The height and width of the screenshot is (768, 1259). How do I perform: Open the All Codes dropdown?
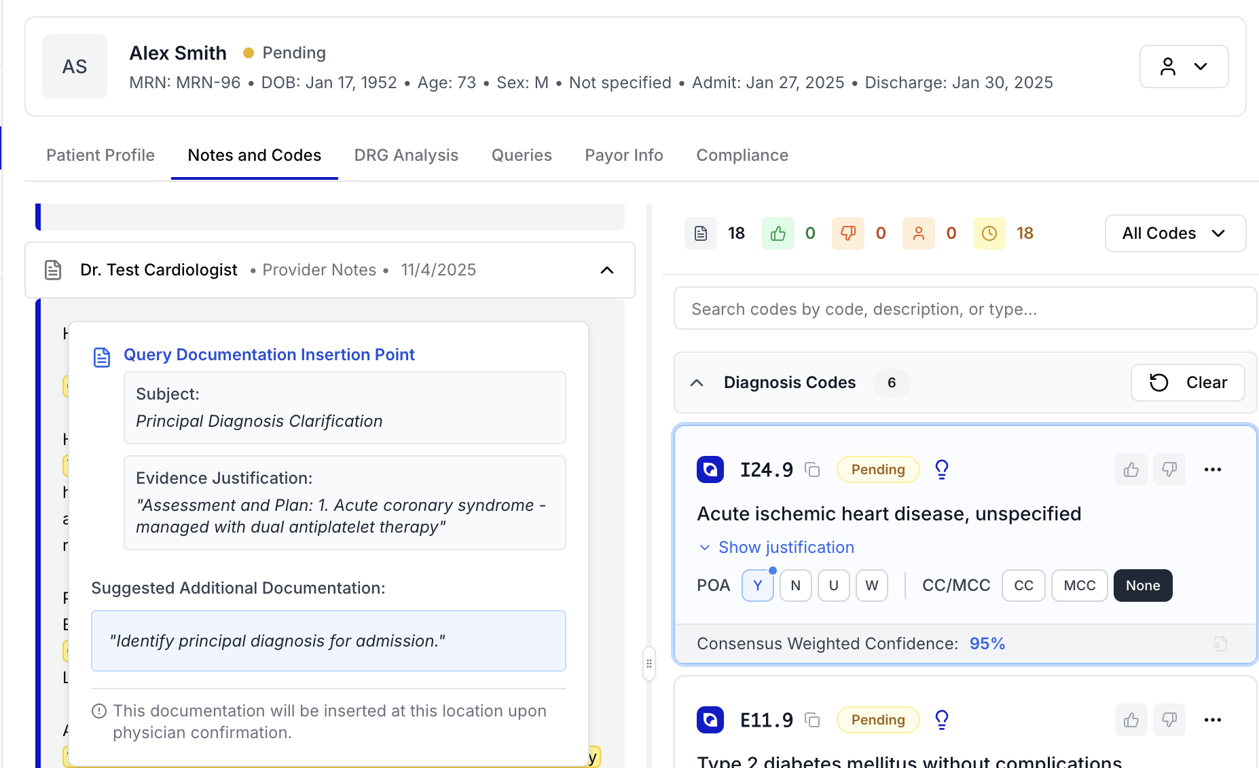click(1175, 233)
